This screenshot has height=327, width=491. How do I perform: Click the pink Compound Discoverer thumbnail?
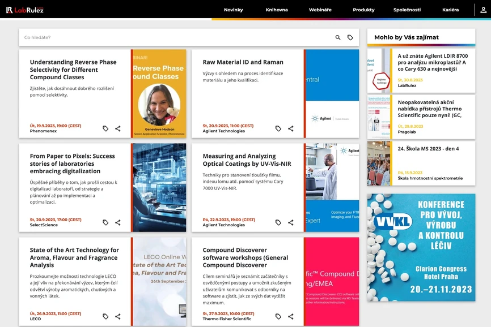click(332, 281)
